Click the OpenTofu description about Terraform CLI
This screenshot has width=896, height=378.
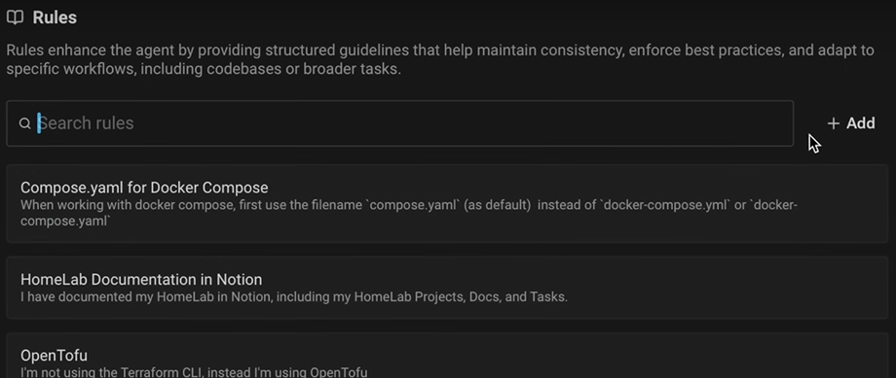194,372
